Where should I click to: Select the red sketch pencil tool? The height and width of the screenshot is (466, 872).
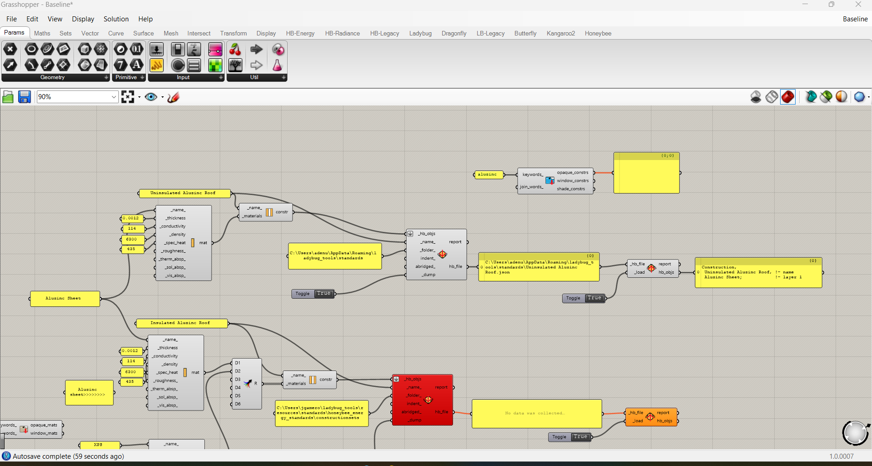[173, 97]
